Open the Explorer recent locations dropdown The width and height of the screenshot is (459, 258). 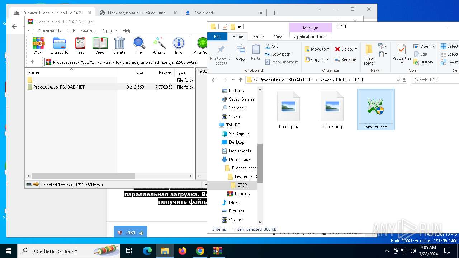click(x=233, y=80)
